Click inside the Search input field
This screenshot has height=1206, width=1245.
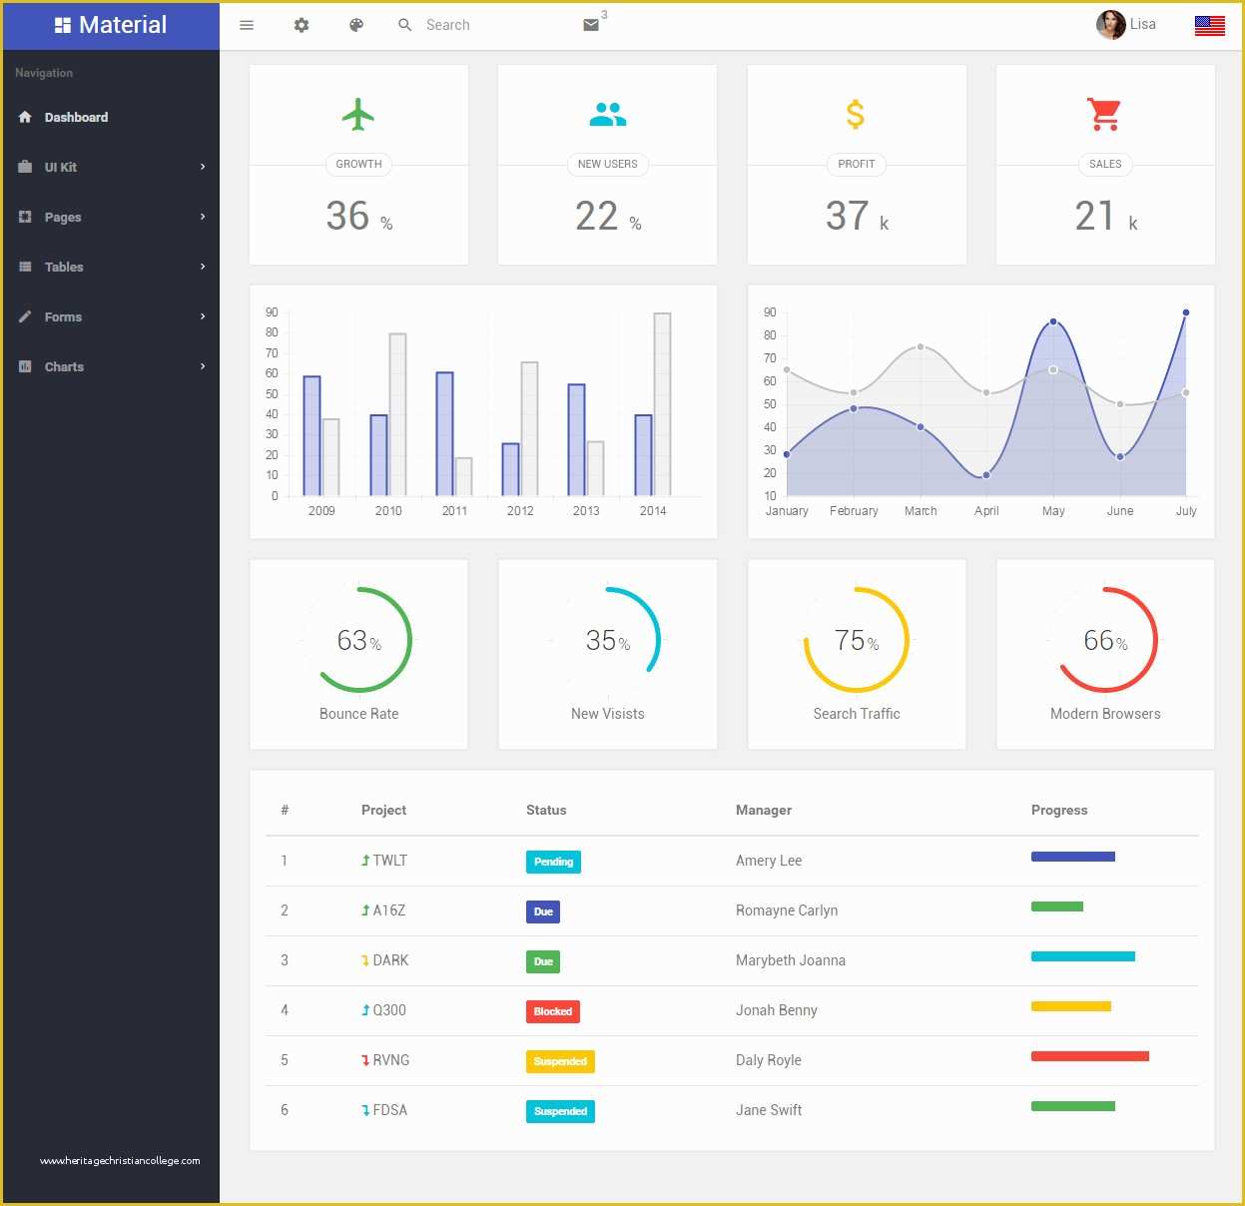[459, 25]
